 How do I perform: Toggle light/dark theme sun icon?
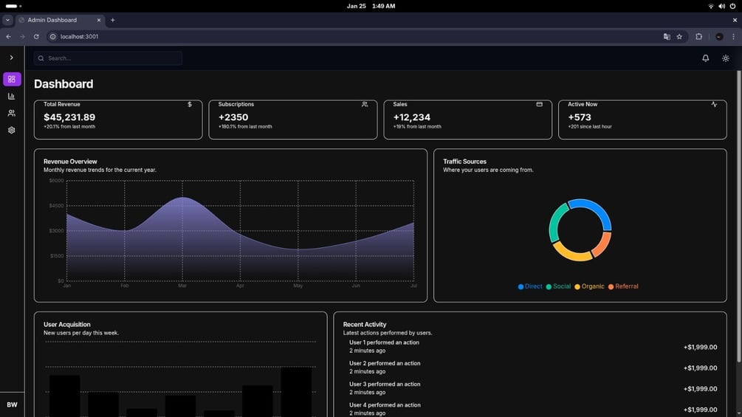(x=726, y=58)
